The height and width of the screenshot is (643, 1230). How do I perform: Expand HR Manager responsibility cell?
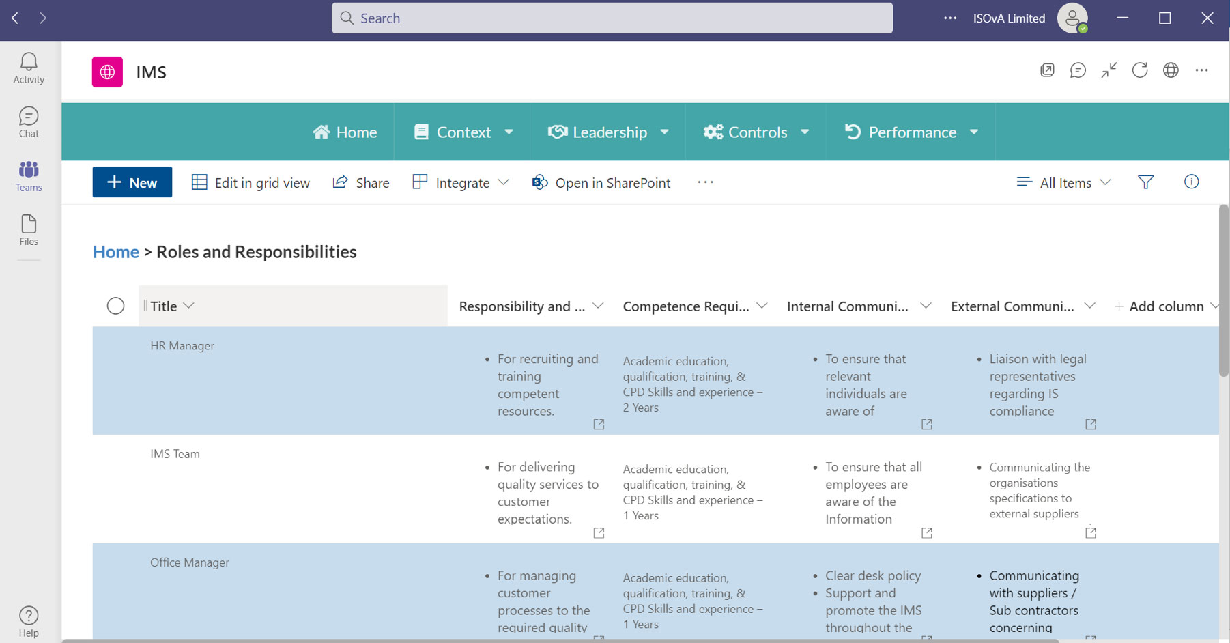[599, 425]
